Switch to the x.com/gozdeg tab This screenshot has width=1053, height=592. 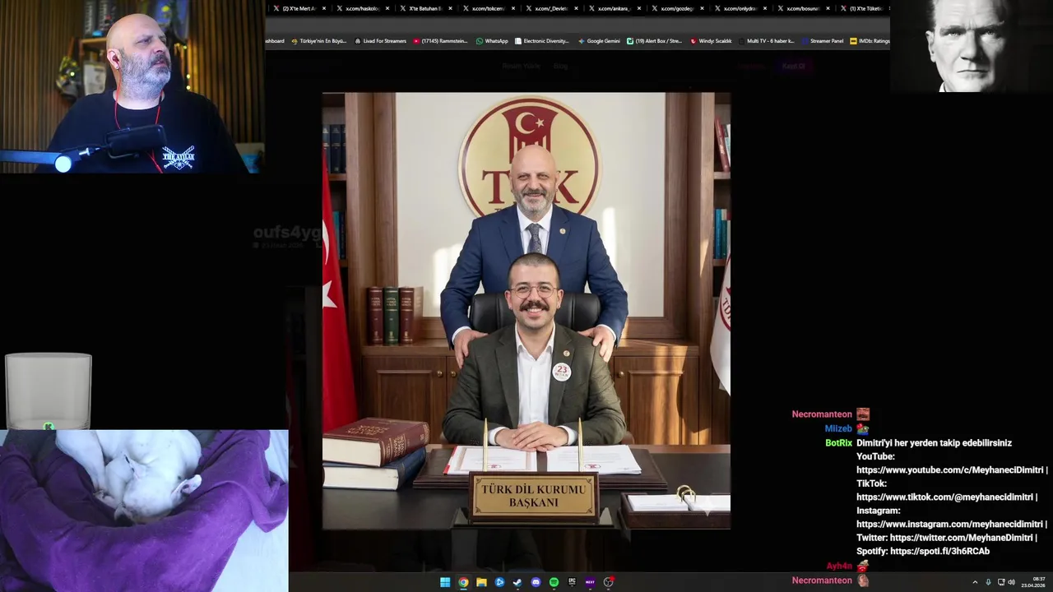point(678,8)
